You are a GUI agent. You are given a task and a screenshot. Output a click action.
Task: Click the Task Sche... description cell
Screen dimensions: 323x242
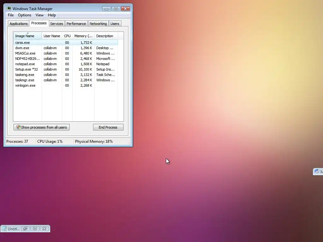pyautogui.click(x=106, y=75)
